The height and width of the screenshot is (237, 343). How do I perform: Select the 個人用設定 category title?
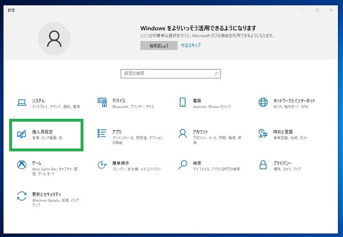click(x=42, y=132)
